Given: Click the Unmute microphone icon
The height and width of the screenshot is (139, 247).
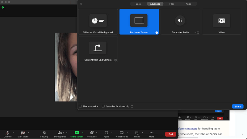Looking at the screenshot, I should click(7, 133).
